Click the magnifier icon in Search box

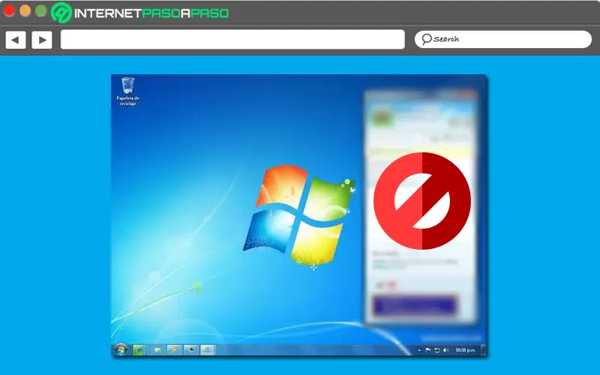click(426, 39)
